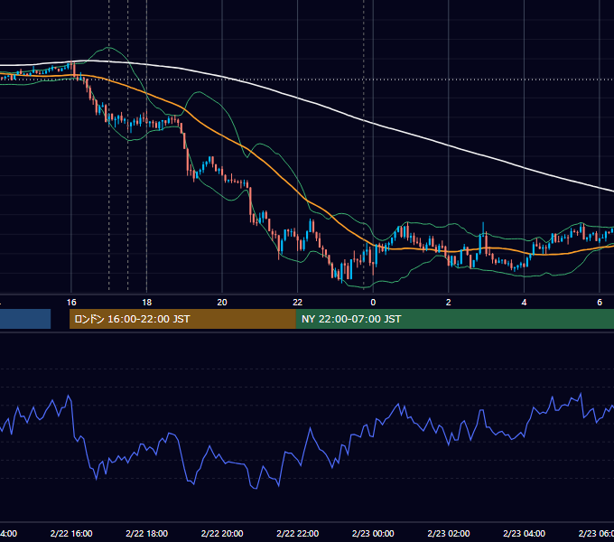This screenshot has height=542, width=614.
Task: Click the 2/22 16:00 date label
Action: coord(71,533)
